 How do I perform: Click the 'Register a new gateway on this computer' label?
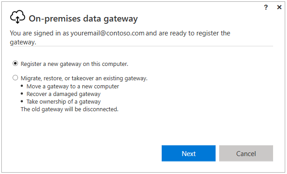tap(74, 64)
